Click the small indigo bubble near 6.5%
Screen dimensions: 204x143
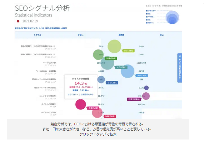(146, 88)
